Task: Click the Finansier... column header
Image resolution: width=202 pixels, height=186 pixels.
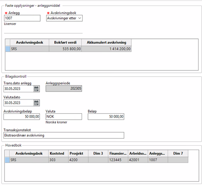Action: [x=118, y=154]
